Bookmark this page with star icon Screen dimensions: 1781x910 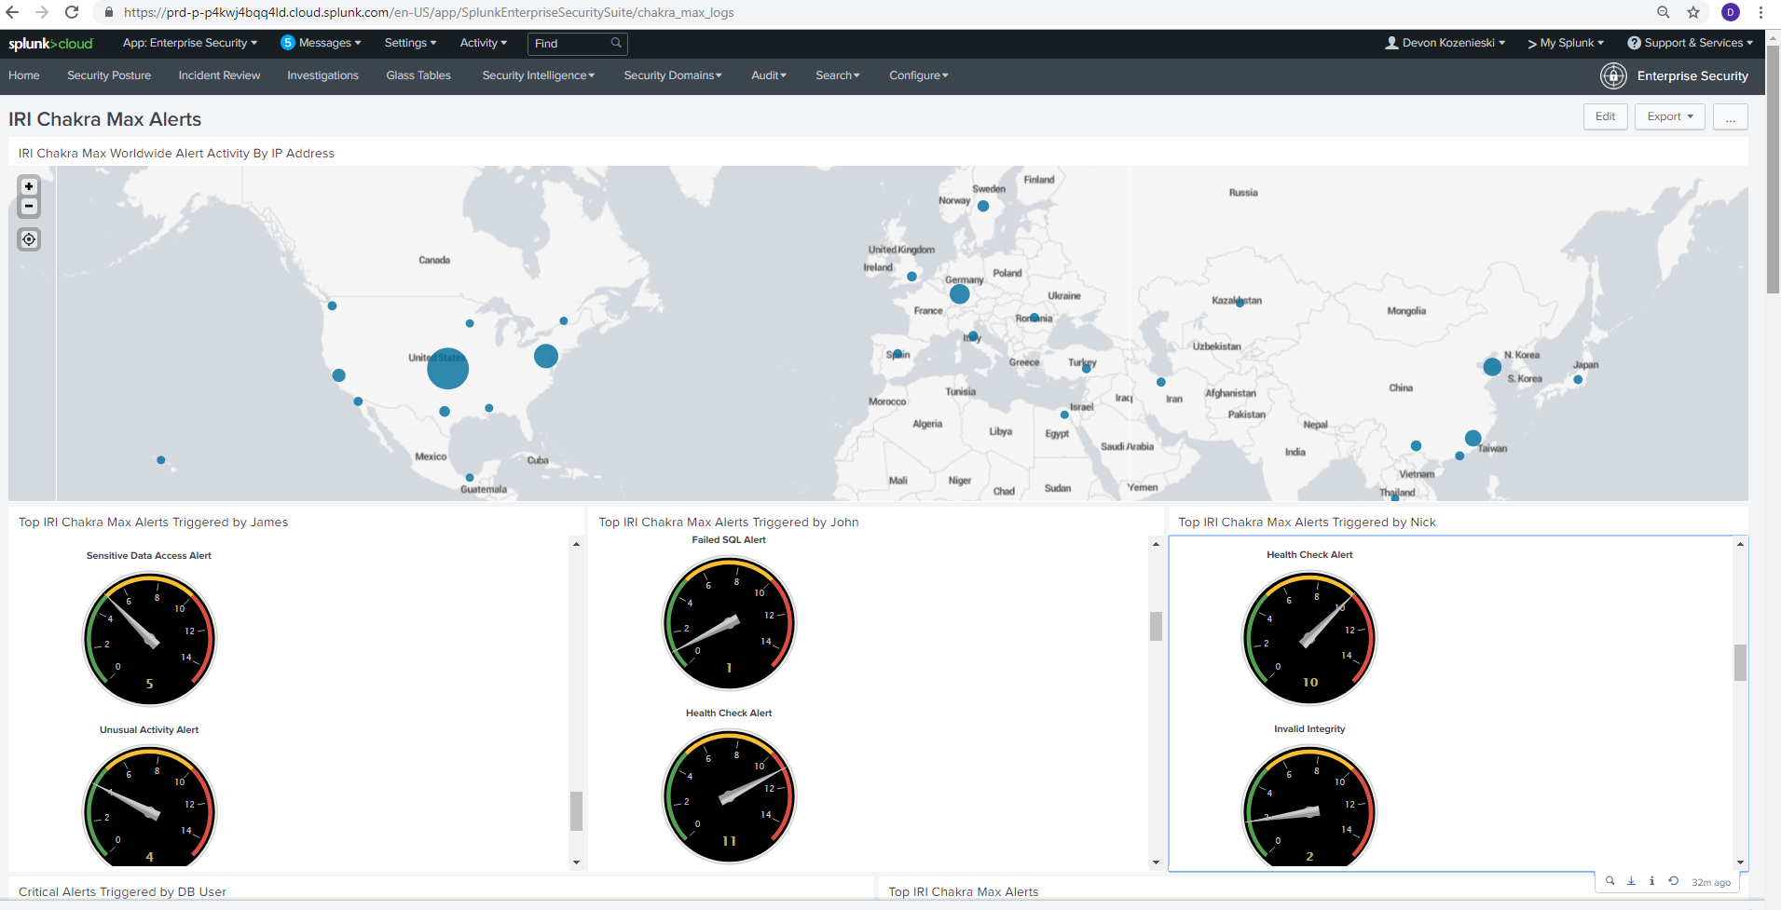[1693, 12]
